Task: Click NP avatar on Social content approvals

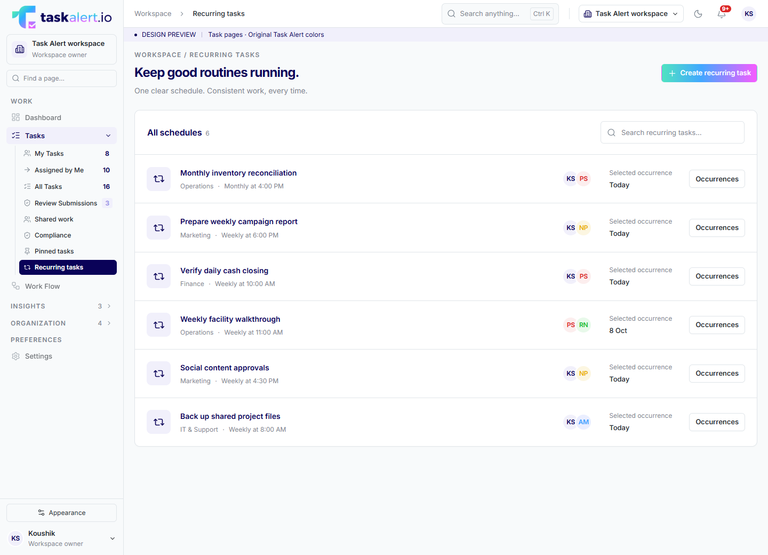Action: (584, 374)
